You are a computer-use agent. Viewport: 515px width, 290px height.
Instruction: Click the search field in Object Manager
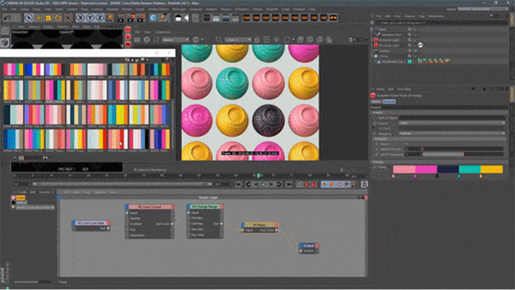click(x=441, y=23)
